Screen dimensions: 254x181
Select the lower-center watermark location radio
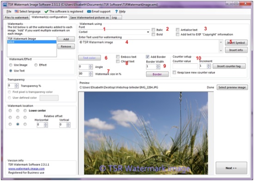[18, 124]
